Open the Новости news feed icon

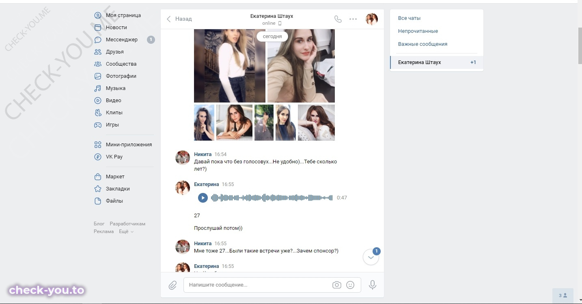point(98,28)
